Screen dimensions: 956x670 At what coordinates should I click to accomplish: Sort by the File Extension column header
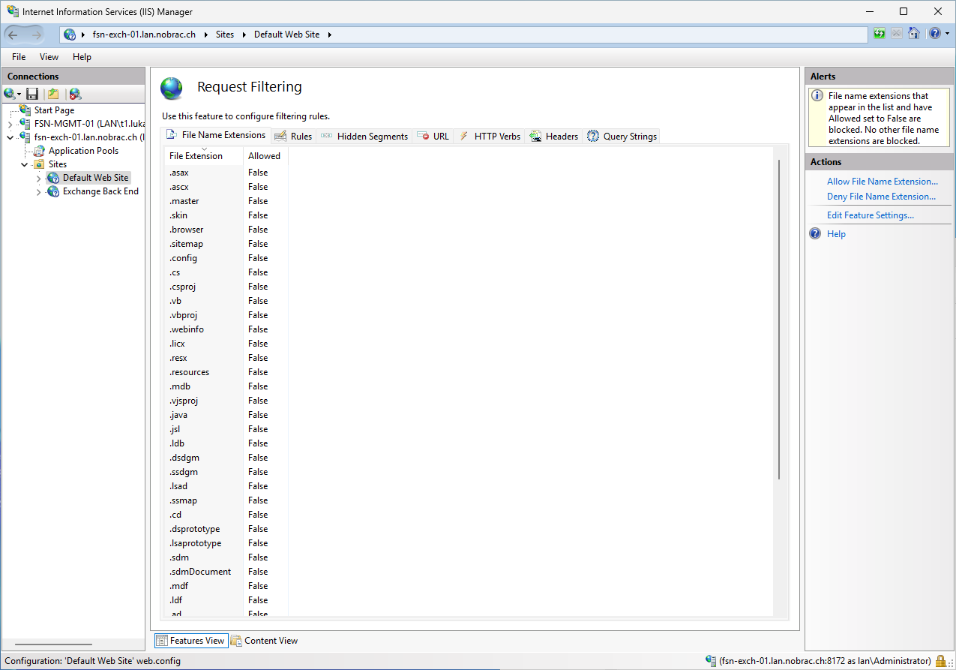[204, 156]
